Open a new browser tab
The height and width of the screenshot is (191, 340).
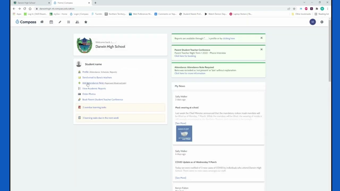click(95, 3)
